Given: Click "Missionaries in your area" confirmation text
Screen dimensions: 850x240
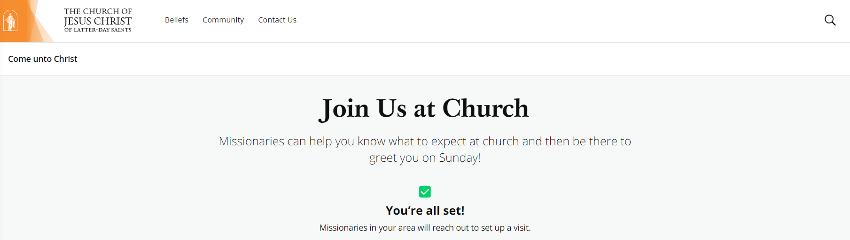Looking at the screenshot, I should coord(367,228).
